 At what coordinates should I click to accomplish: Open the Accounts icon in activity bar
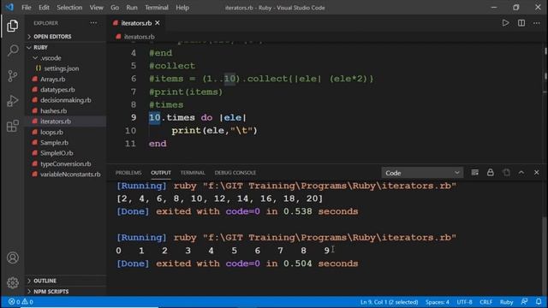[13, 258]
